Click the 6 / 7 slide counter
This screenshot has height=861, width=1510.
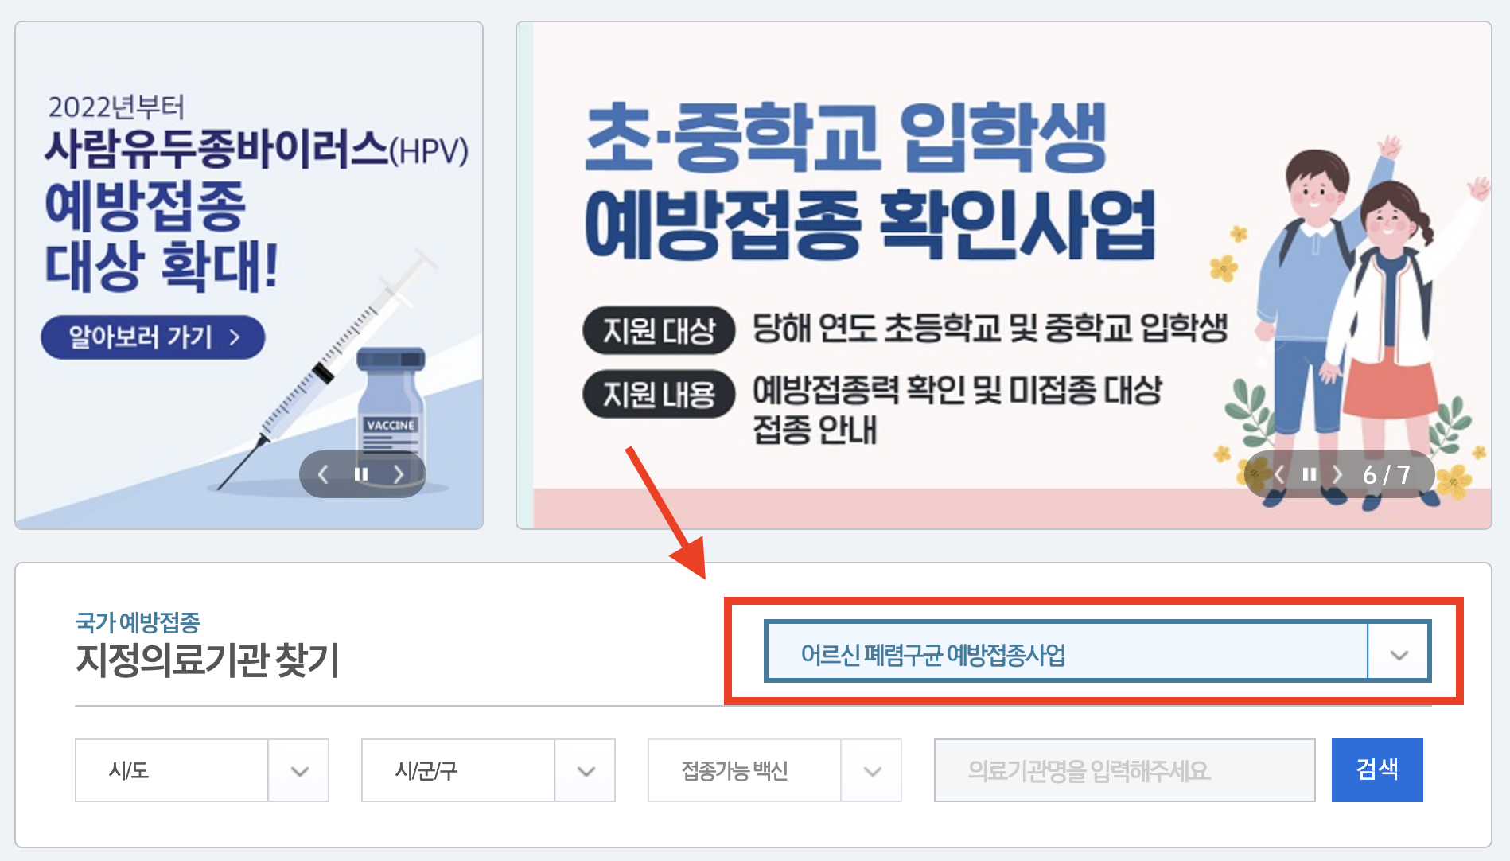pyautogui.click(x=1387, y=475)
